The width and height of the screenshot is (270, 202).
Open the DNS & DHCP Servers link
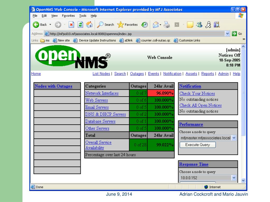point(105,114)
